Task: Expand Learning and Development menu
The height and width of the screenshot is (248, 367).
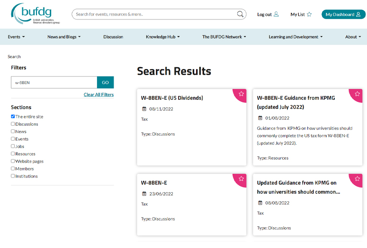Action: pos(295,37)
